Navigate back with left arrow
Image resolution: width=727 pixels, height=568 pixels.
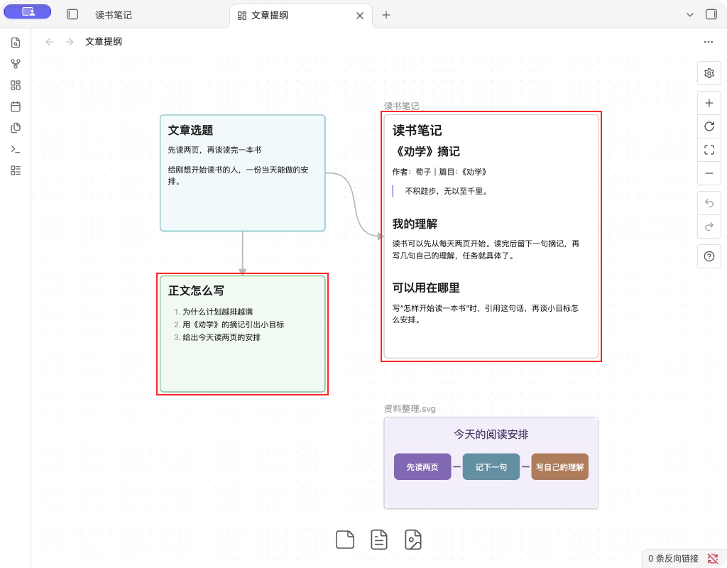tap(50, 42)
